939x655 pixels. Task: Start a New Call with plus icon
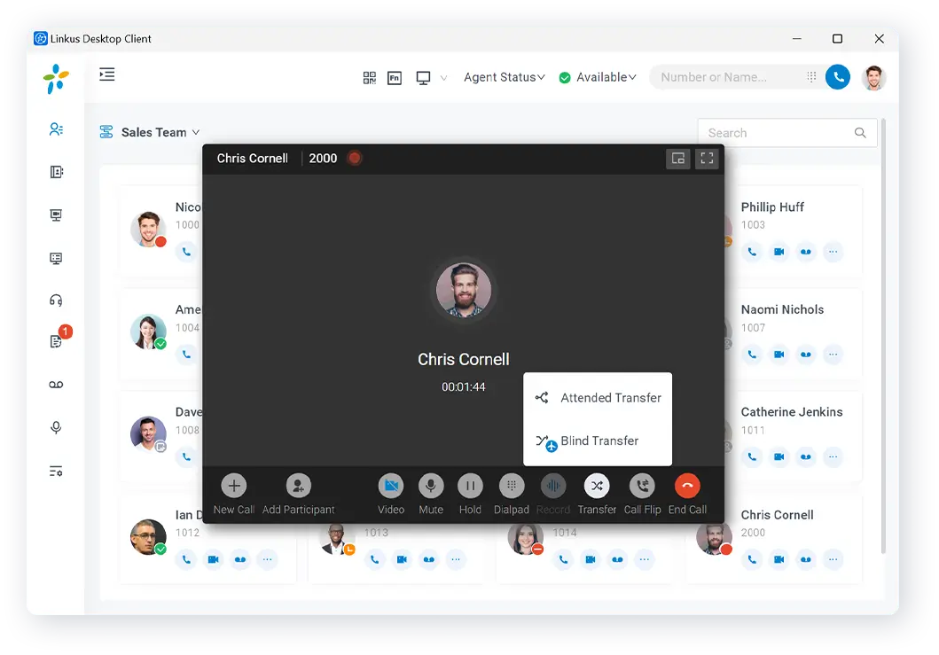click(234, 486)
